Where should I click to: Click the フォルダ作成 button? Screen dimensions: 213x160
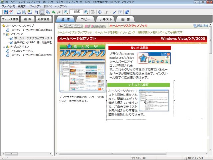point(10,19)
